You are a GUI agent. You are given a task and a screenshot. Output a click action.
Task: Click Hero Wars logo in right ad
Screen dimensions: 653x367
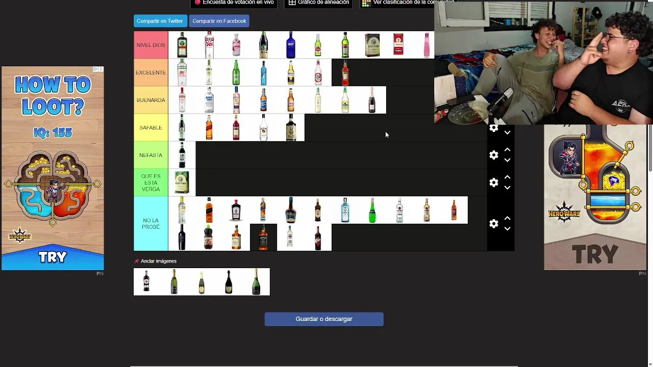(564, 211)
